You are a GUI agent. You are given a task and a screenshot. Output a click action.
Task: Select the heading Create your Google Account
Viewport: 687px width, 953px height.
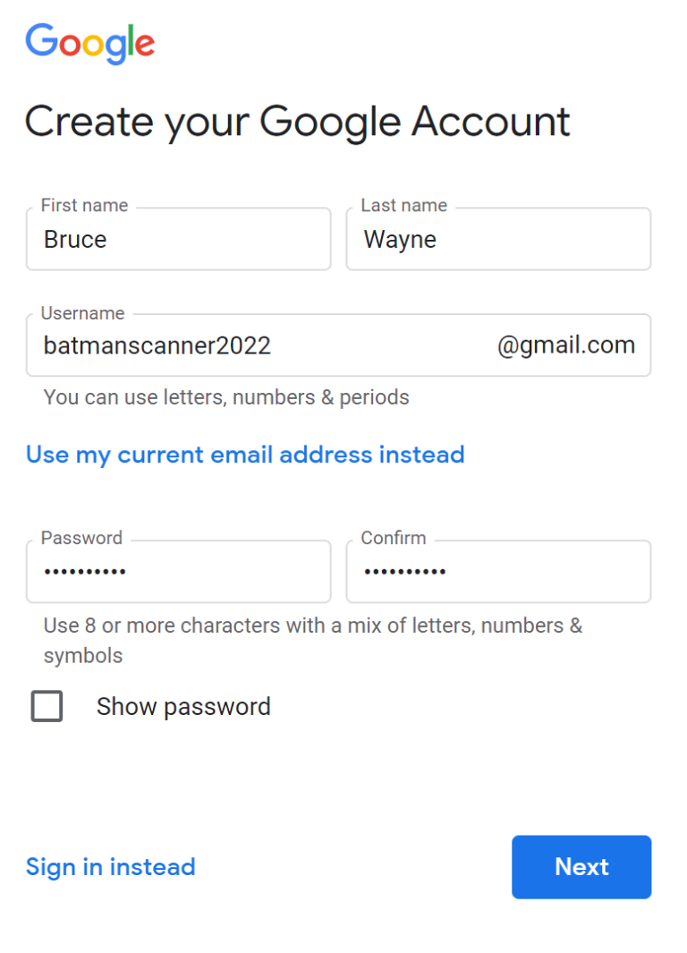298,122
